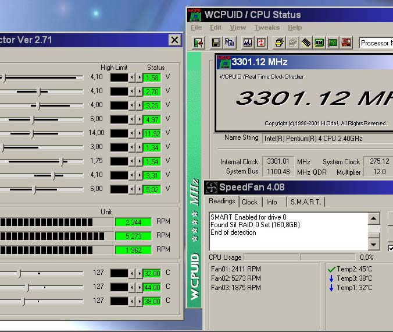Click the red motherboard icon in WCPUID toolbar
The width and height of the screenshot is (393, 332).
tap(346, 43)
